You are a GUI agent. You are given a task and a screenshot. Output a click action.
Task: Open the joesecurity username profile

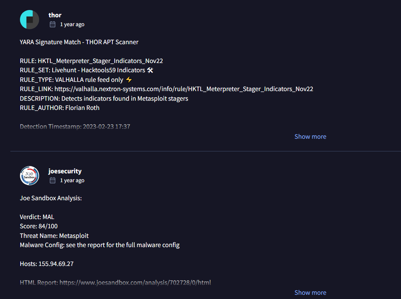pyautogui.click(x=65, y=171)
